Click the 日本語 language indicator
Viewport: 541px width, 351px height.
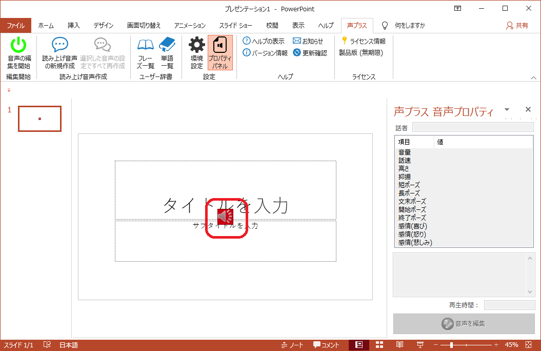pos(69,345)
